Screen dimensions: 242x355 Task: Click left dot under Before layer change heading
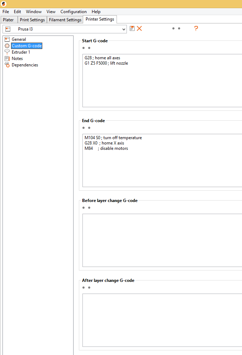click(84, 208)
